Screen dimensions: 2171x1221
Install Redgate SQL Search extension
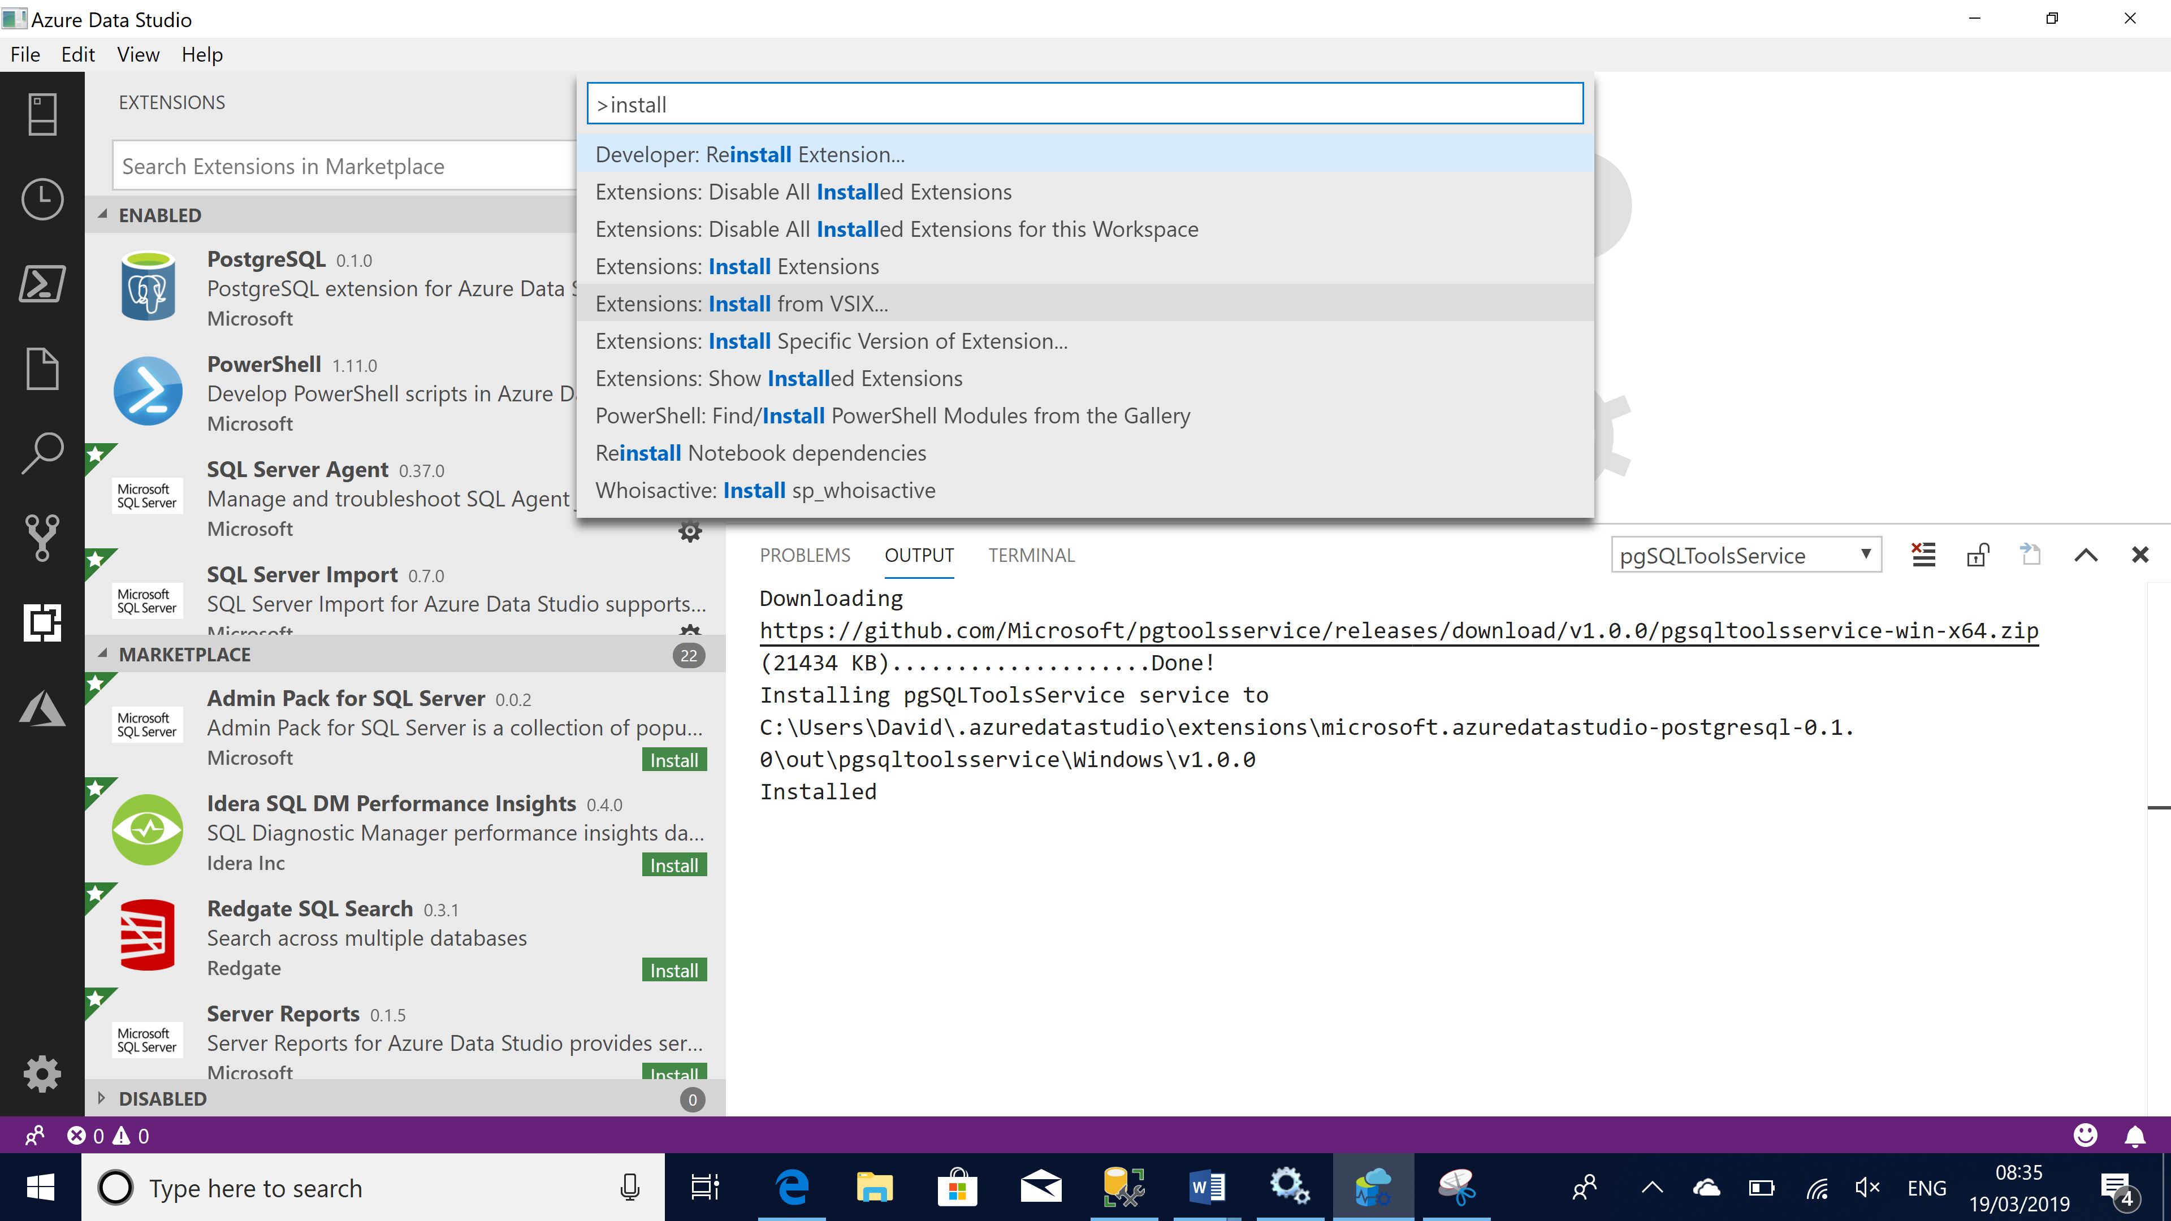tap(673, 970)
